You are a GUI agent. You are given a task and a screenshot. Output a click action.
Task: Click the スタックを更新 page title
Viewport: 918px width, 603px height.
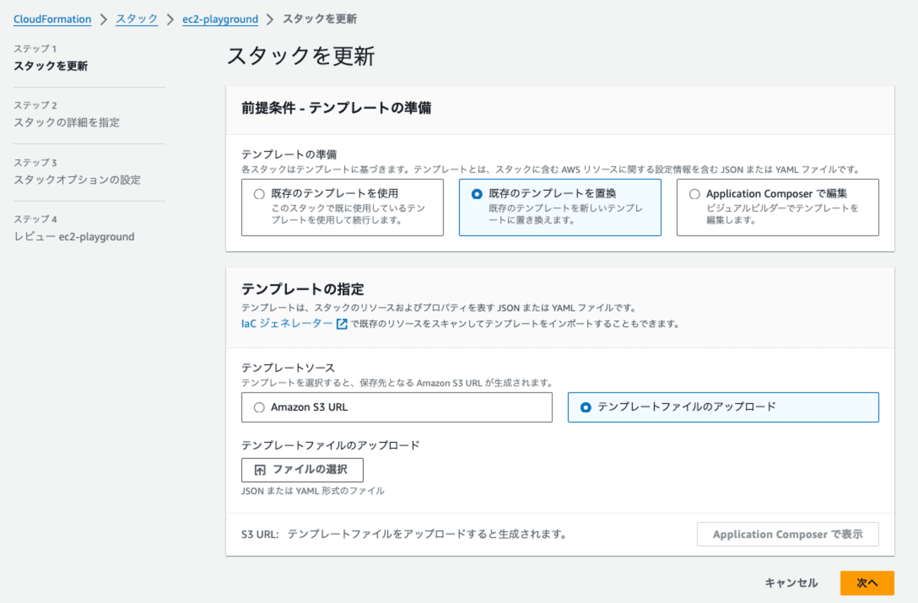[301, 56]
